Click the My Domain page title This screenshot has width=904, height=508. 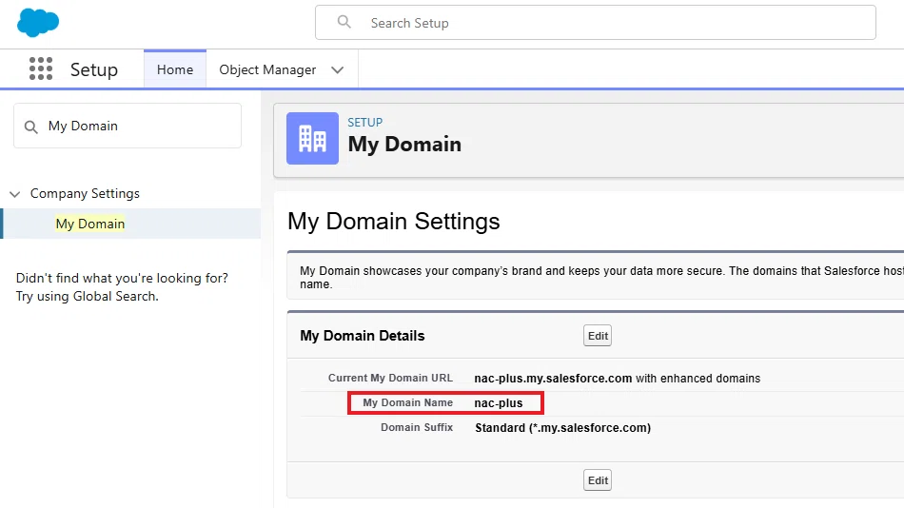tap(404, 145)
